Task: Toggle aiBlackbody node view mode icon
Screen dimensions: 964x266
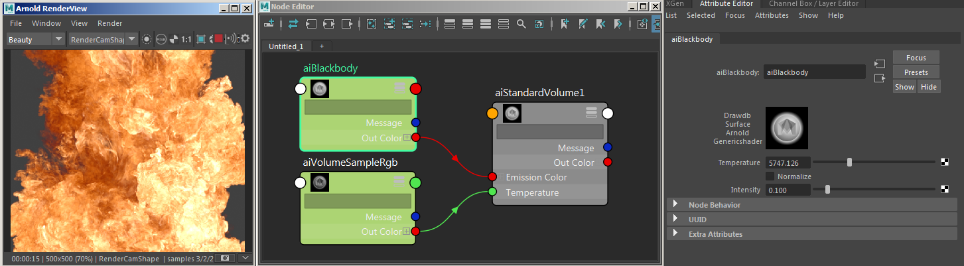Action: pyautogui.click(x=399, y=88)
